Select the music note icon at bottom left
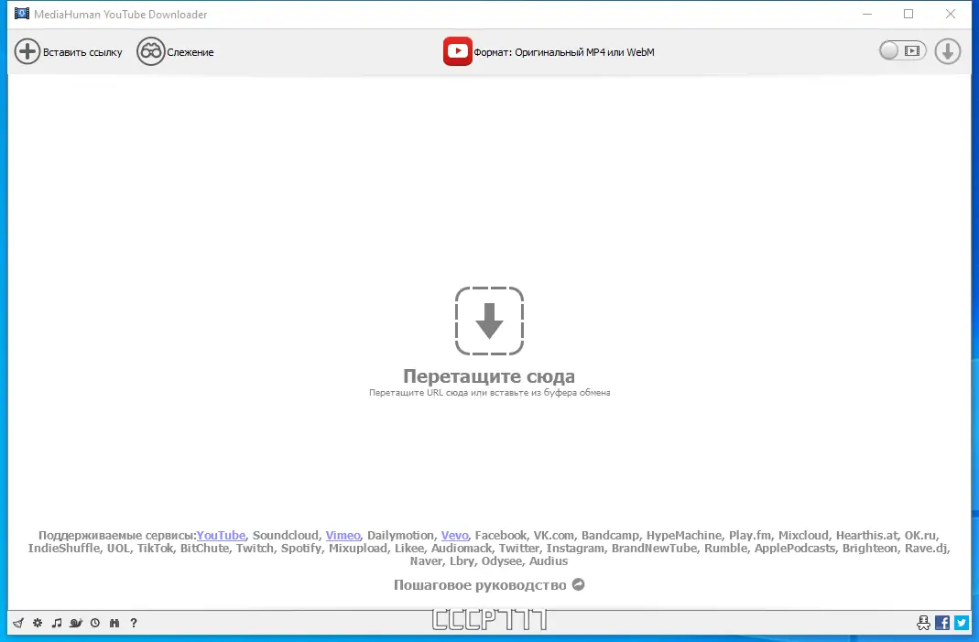Viewport: 979px width, 642px height. click(x=56, y=623)
